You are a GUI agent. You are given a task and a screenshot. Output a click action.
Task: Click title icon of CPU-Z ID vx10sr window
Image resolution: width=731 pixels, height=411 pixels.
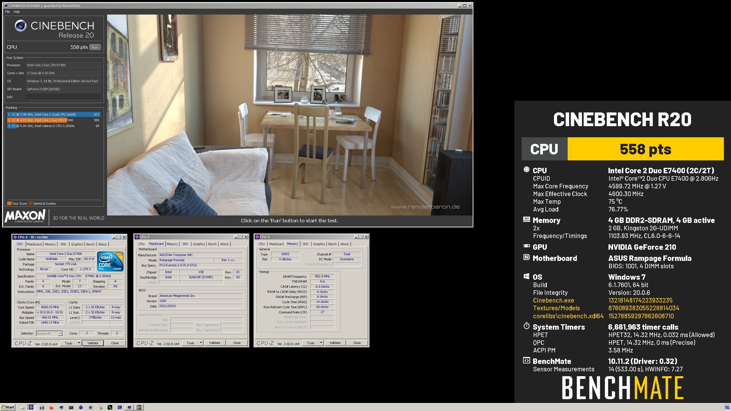[15, 237]
